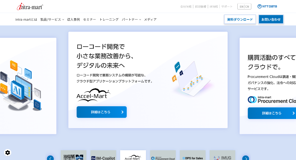
Task: Open the IR情報 link
Action: point(213,6)
